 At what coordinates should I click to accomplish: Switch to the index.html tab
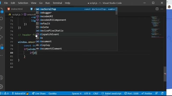click(15, 9)
